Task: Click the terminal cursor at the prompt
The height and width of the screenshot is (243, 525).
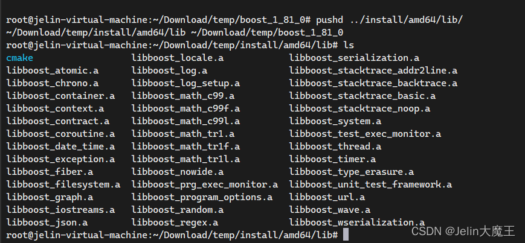Action: click(x=346, y=235)
